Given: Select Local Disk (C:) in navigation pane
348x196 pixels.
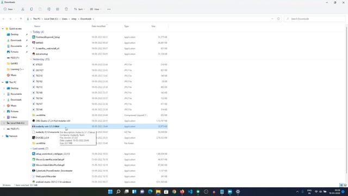Looking at the screenshot, I should 17,123.
